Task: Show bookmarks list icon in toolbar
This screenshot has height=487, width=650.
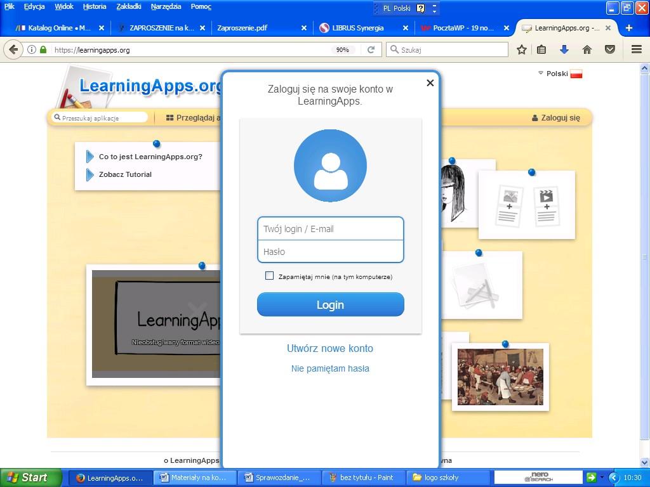Action: [541, 49]
